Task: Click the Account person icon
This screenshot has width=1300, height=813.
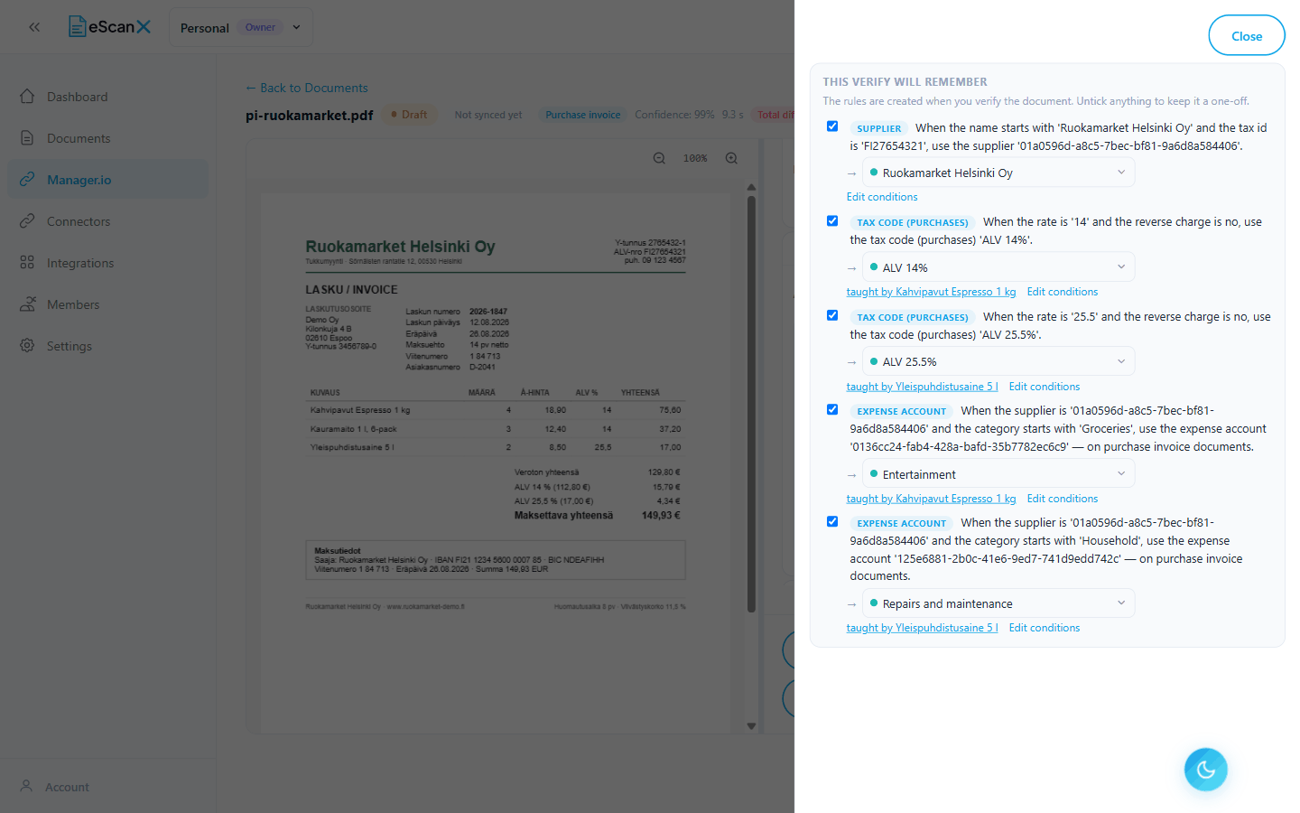Action: pyautogui.click(x=27, y=787)
